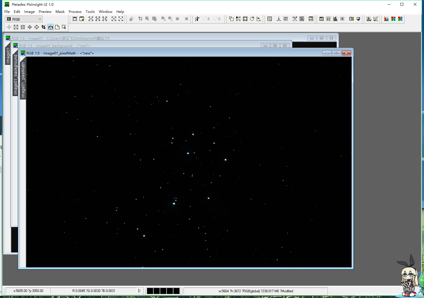Click the highlighted active mode tool icon
424x298 pixels.
51,27
